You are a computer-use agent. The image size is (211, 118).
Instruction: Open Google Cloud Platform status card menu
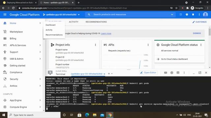coord(201,45)
